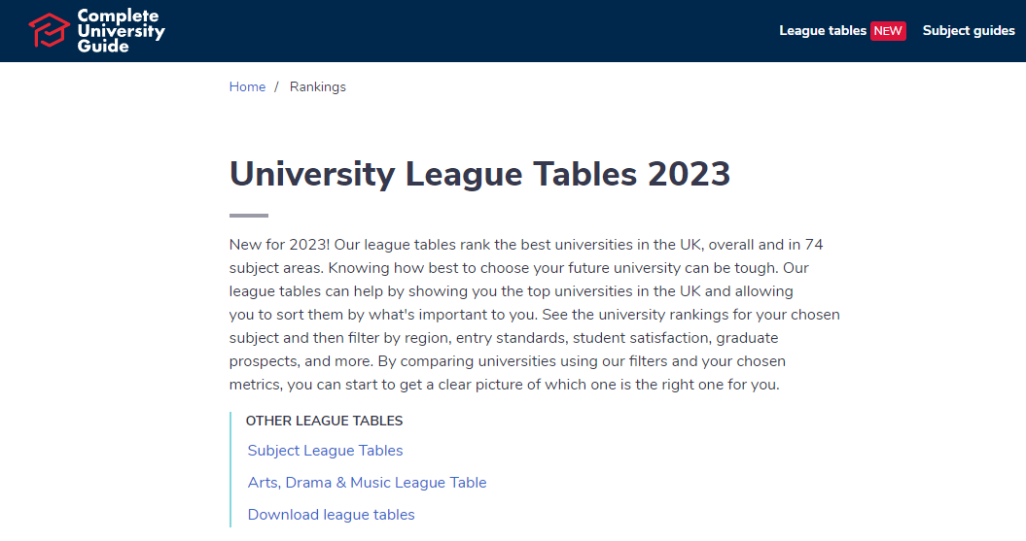Click the breadcrumb slash separator

pyautogui.click(x=277, y=87)
